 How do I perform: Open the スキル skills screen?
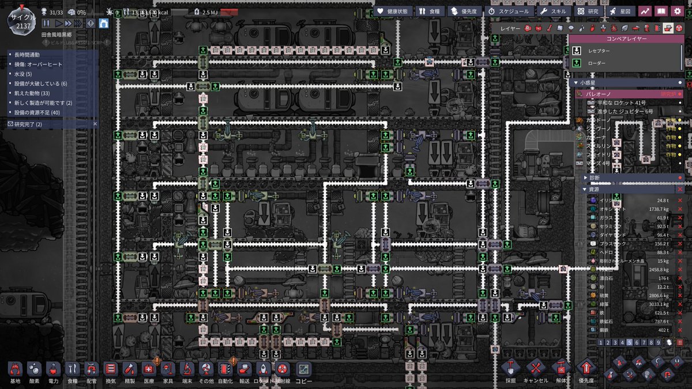pyautogui.click(x=554, y=11)
